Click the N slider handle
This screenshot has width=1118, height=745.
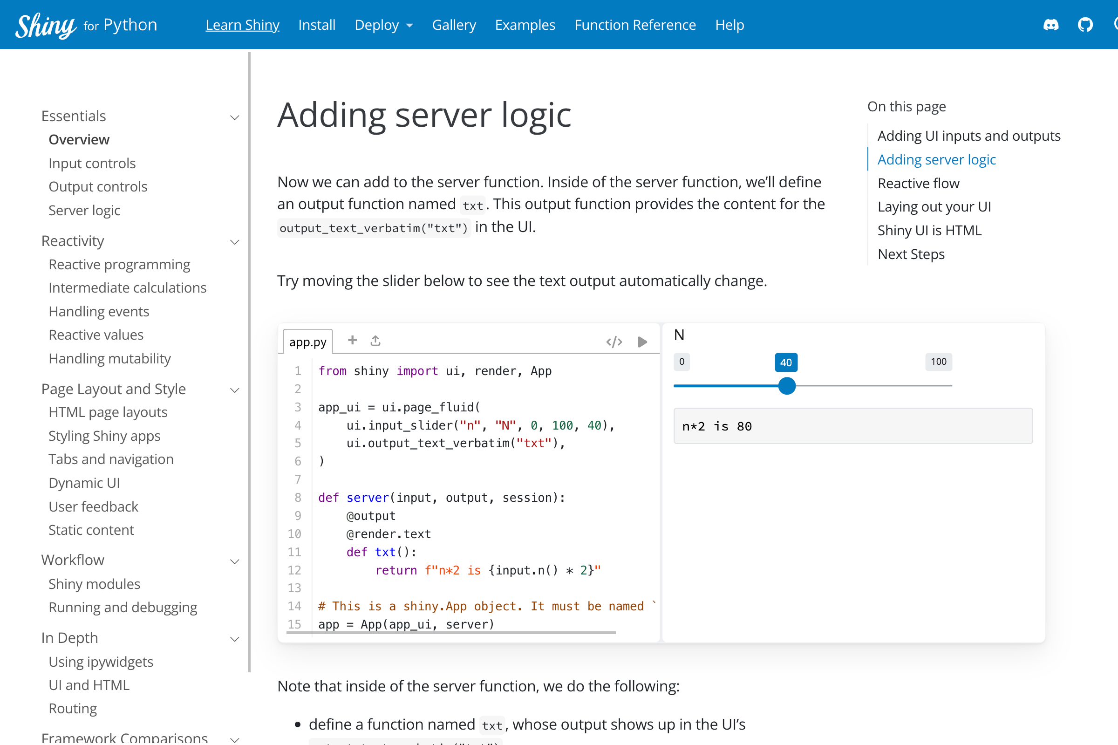point(786,386)
